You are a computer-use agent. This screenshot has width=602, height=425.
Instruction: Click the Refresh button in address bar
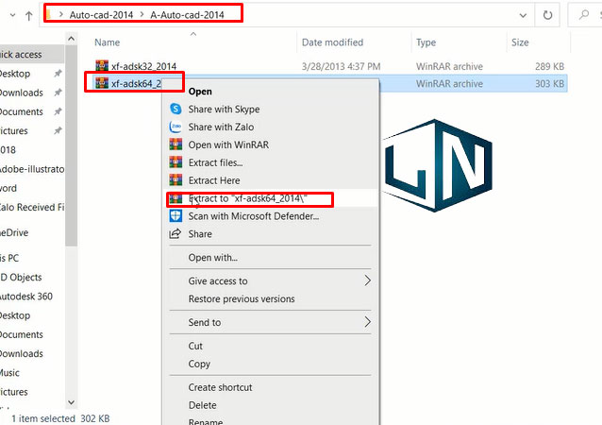click(547, 15)
